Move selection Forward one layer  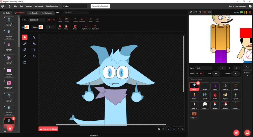click(x=75, y=20)
